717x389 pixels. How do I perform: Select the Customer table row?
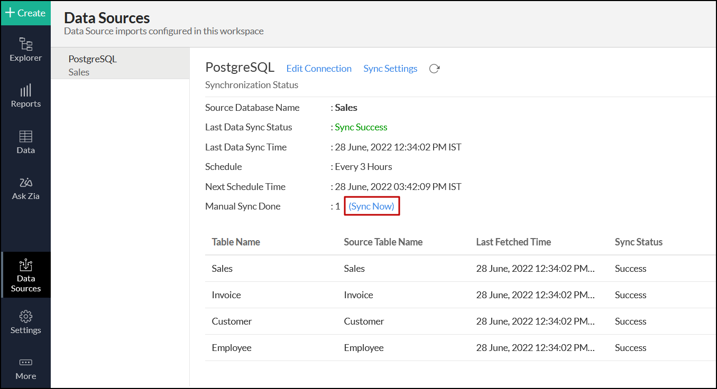click(x=232, y=321)
